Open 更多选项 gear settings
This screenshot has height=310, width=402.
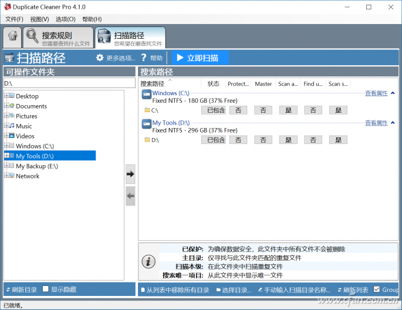(x=116, y=58)
